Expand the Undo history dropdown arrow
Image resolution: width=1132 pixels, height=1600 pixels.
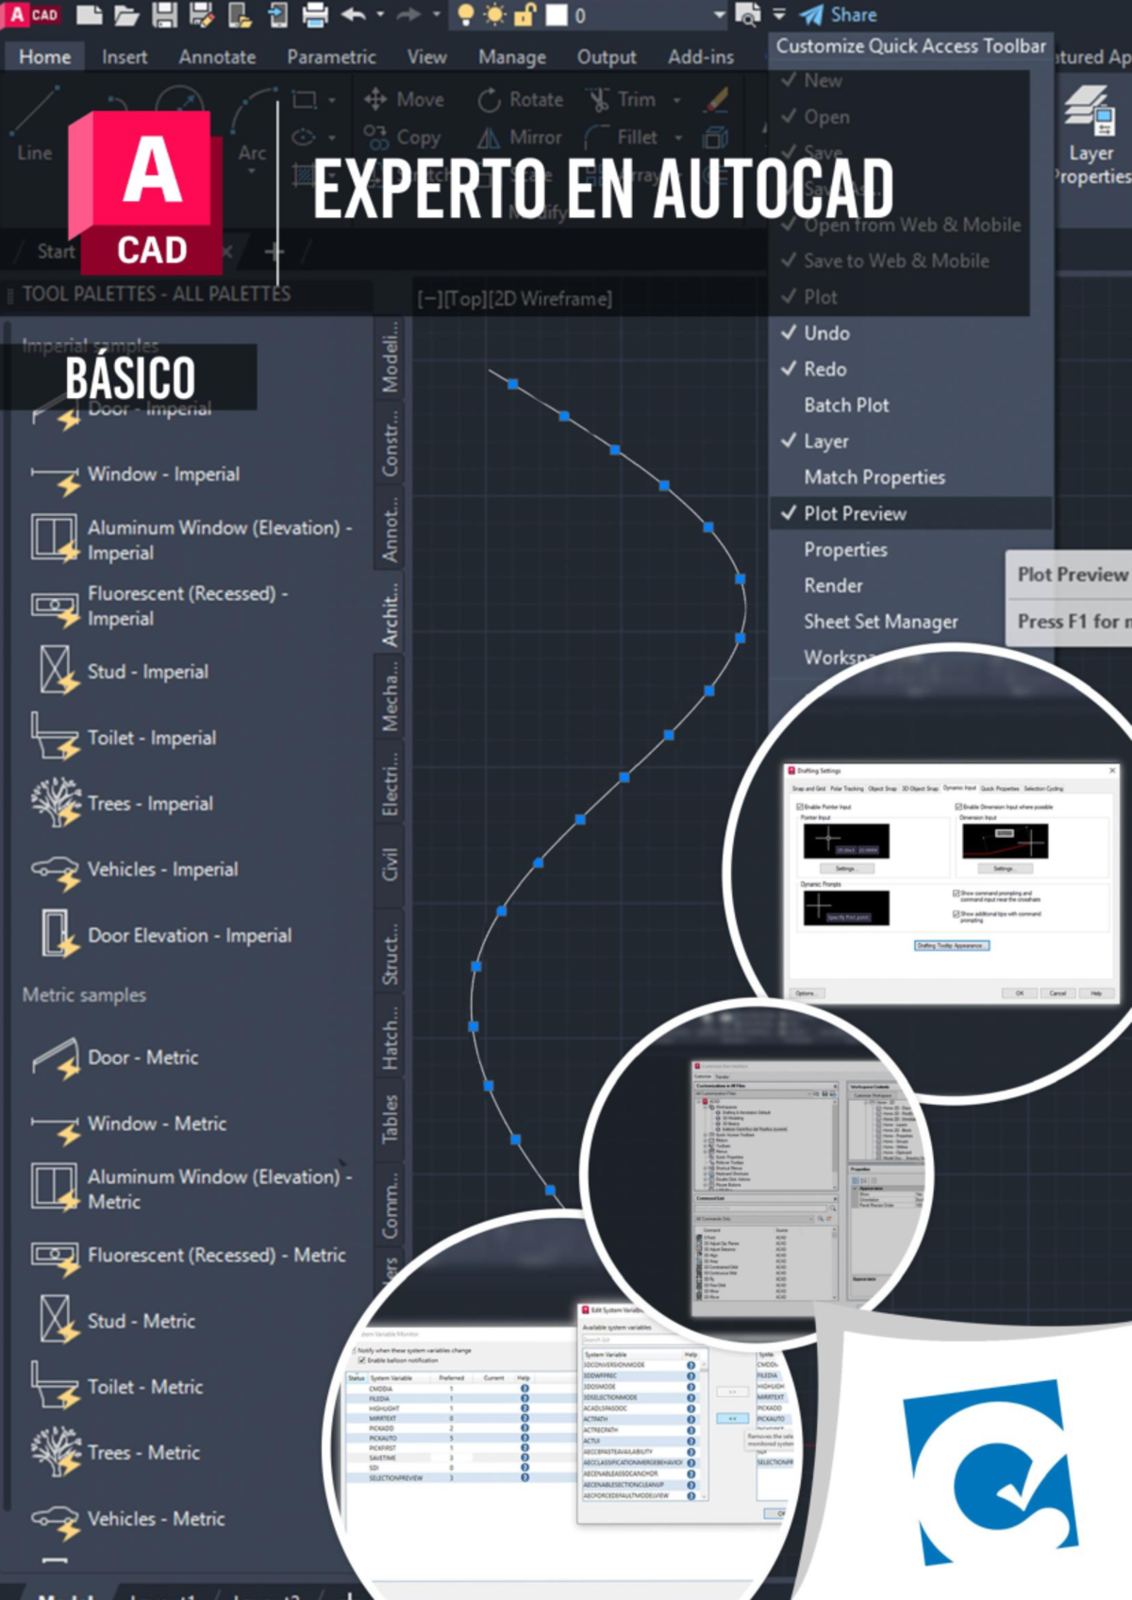click(x=380, y=14)
